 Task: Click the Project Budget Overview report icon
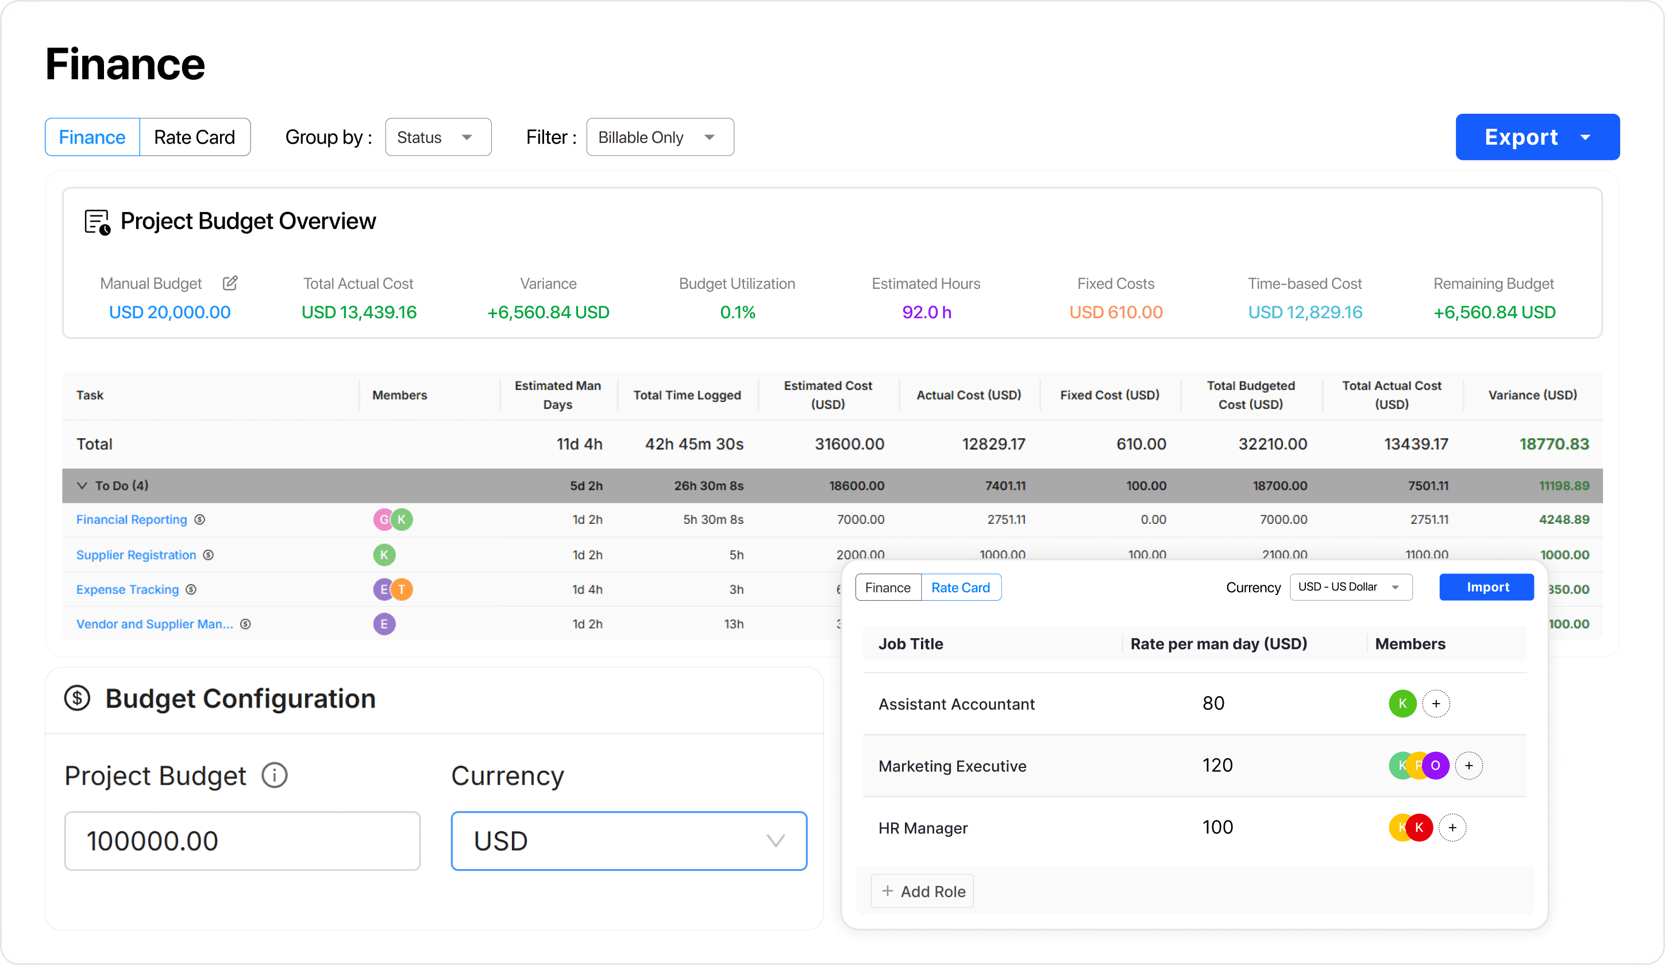(x=97, y=221)
